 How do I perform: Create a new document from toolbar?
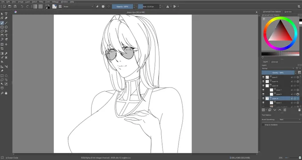point(4,7)
